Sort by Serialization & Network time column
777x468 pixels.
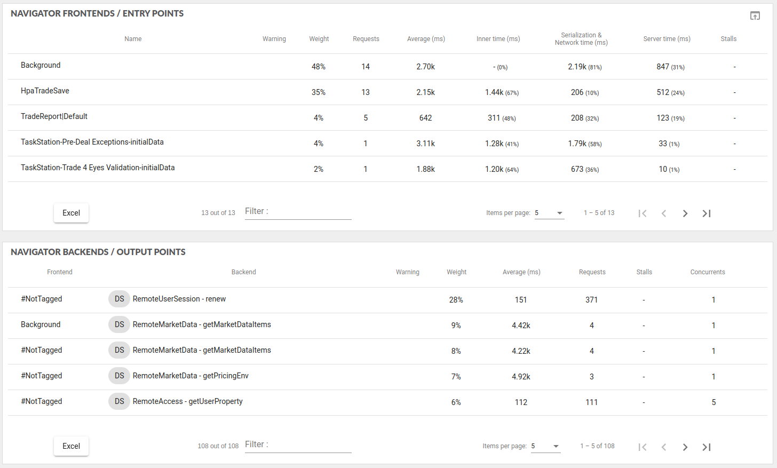(x=581, y=39)
